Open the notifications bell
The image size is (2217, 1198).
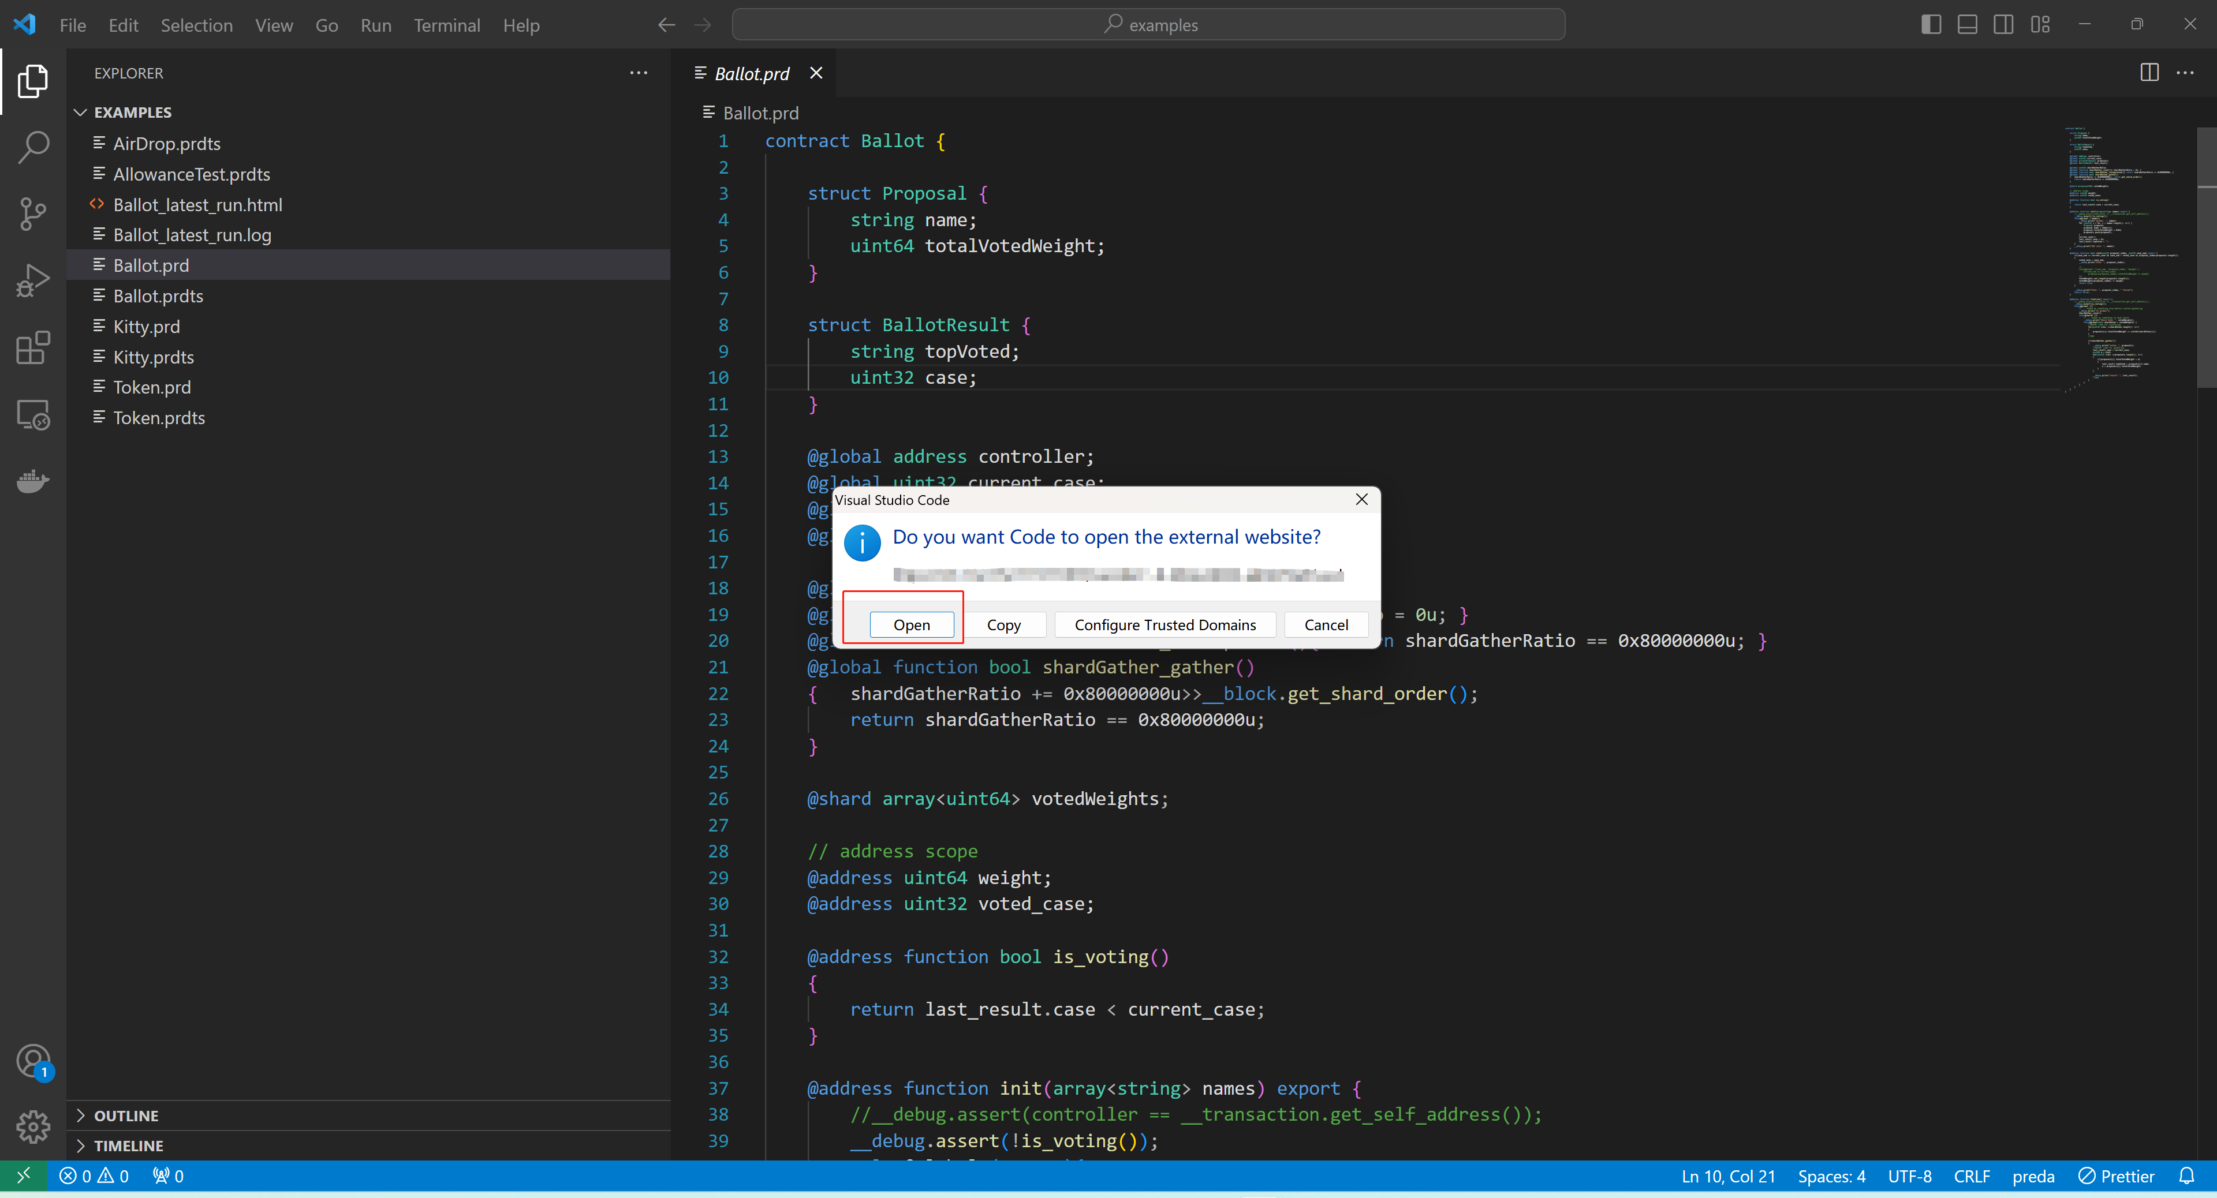point(2186,1175)
